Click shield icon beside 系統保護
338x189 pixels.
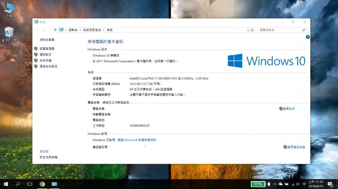(36, 60)
